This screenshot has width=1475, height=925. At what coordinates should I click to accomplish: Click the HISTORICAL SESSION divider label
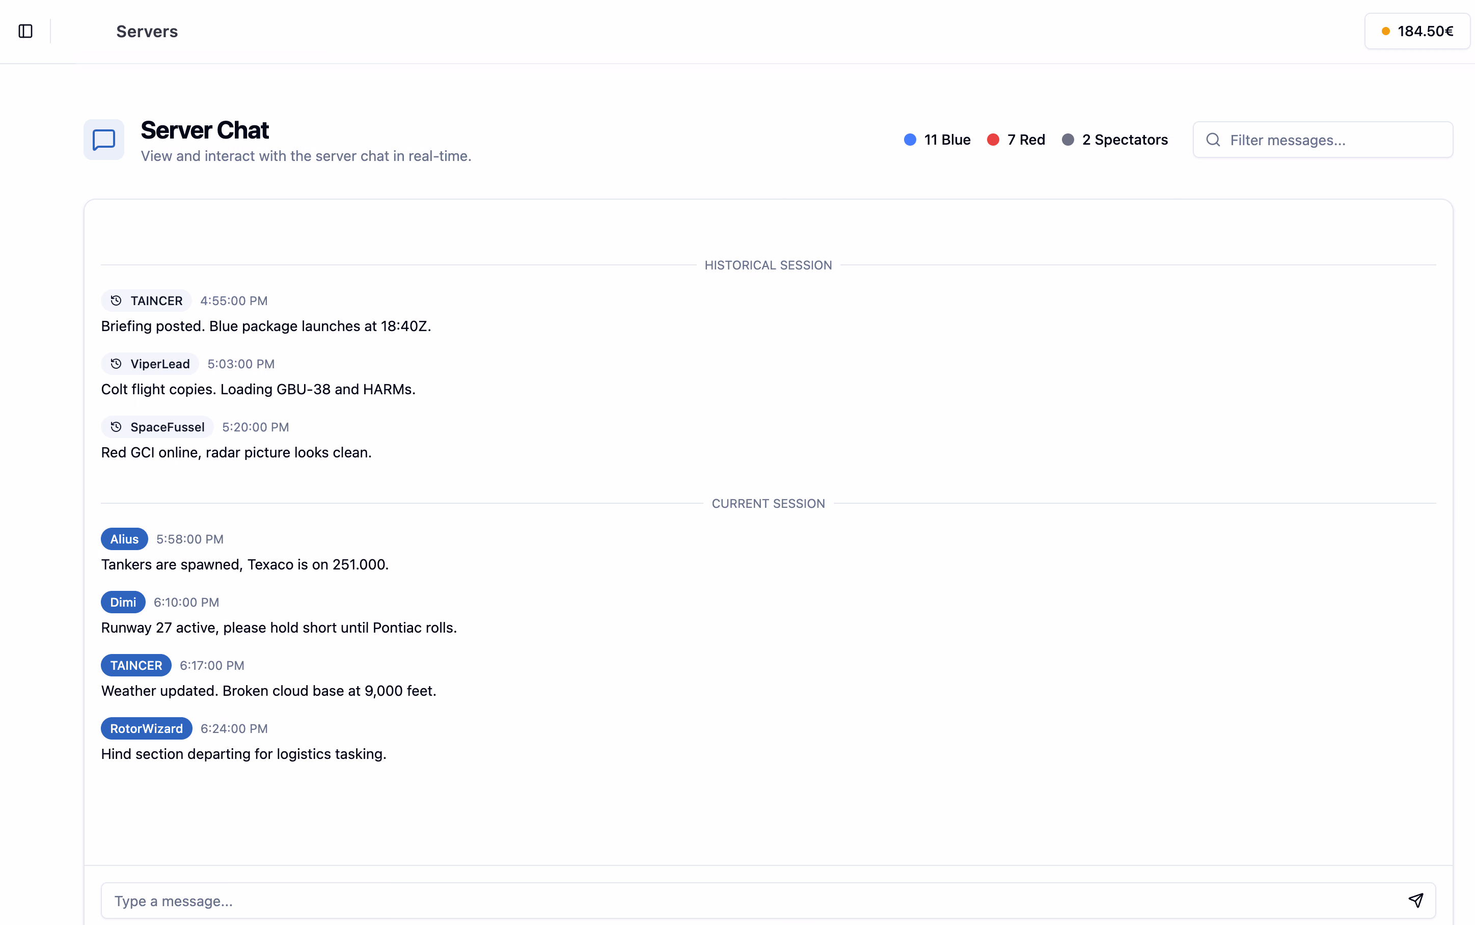click(x=768, y=265)
